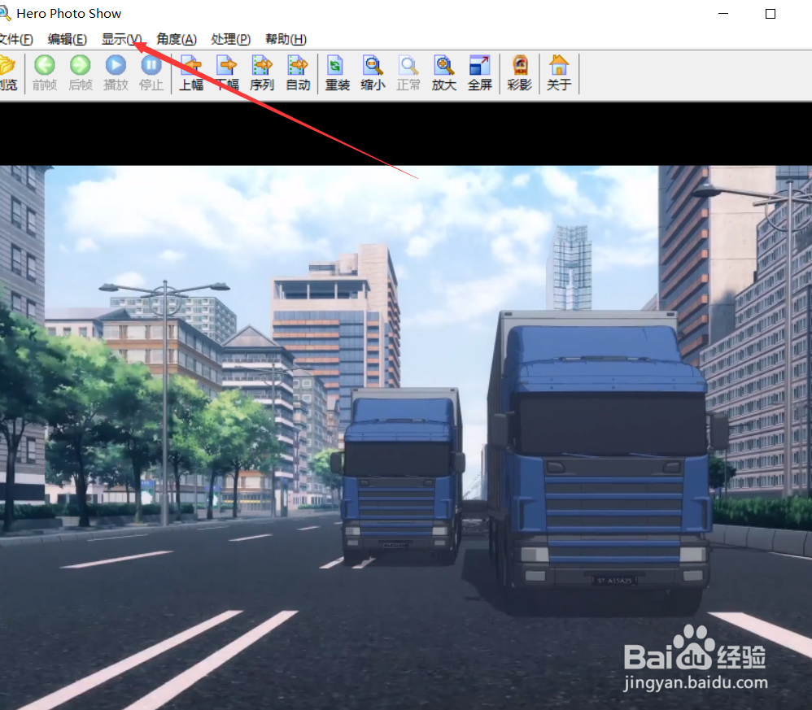
Task: Click the displayed truck photo
Action: tap(406, 438)
